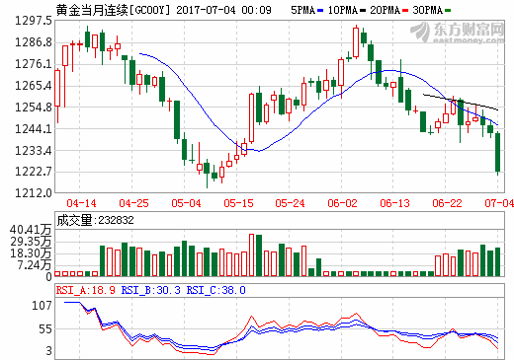Viewport: 514px width, 360px height.
Task: Click the volume axis label 40.41万
Action: (x=31, y=230)
